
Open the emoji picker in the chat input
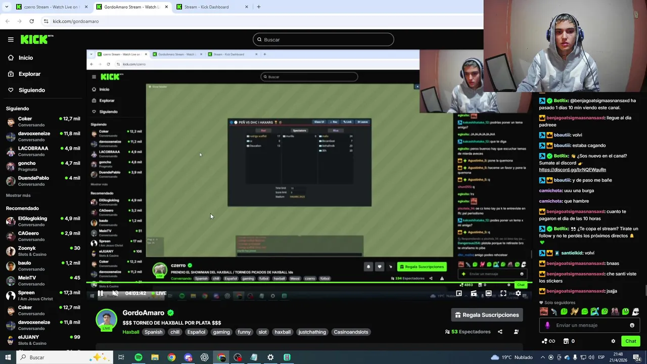pos(632,325)
